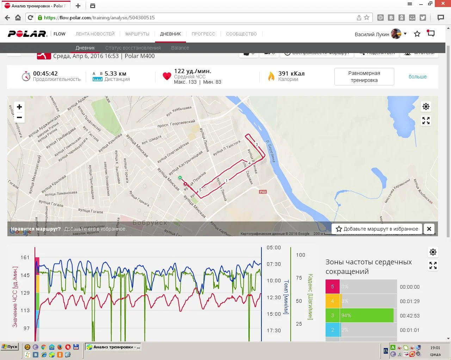Expand the graph to fullscreen

433,266
